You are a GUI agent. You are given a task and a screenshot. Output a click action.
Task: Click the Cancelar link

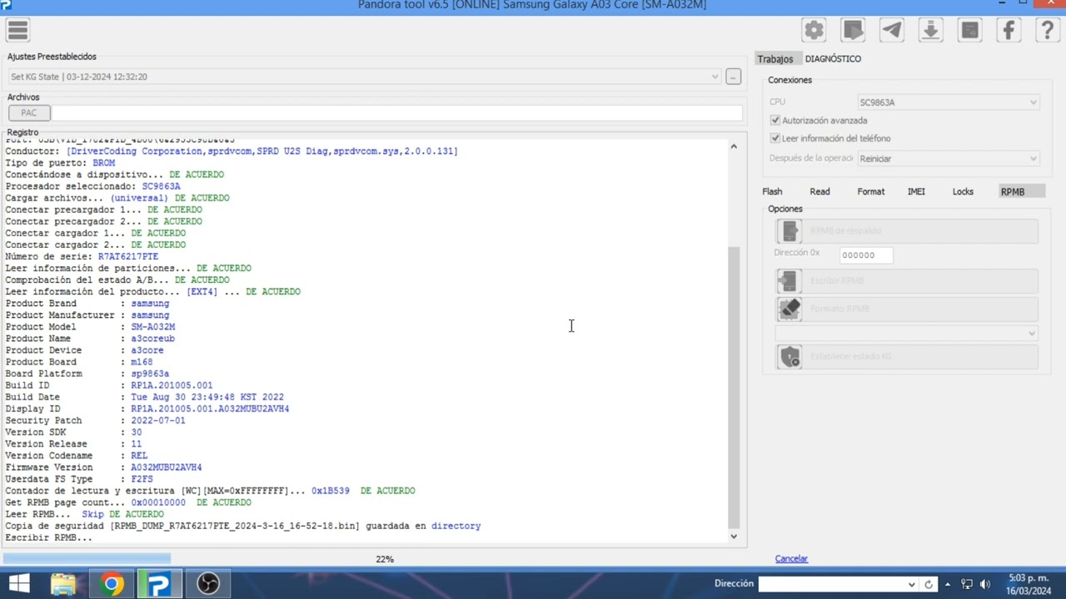pyautogui.click(x=791, y=558)
